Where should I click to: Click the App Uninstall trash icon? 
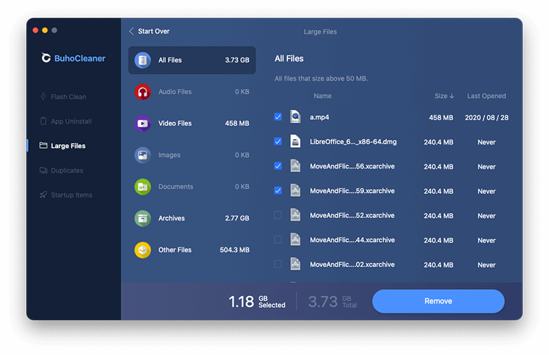(x=43, y=121)
